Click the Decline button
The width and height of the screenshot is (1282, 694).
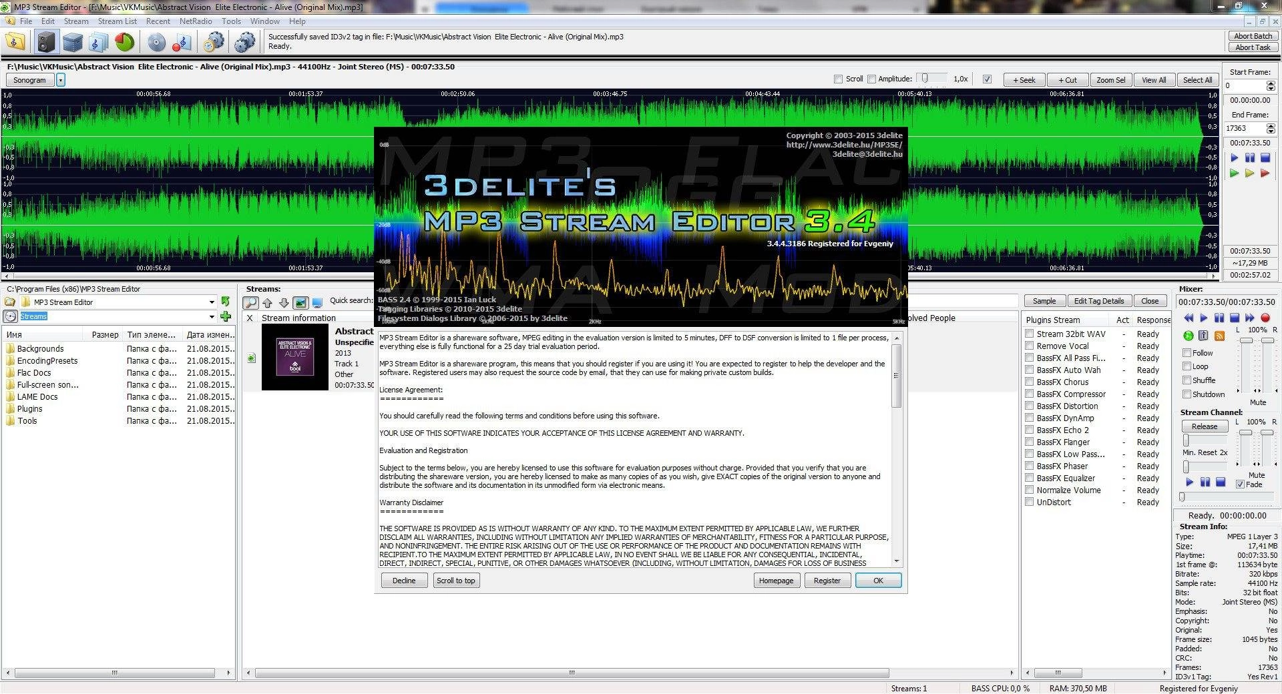(x=404, y=581)
